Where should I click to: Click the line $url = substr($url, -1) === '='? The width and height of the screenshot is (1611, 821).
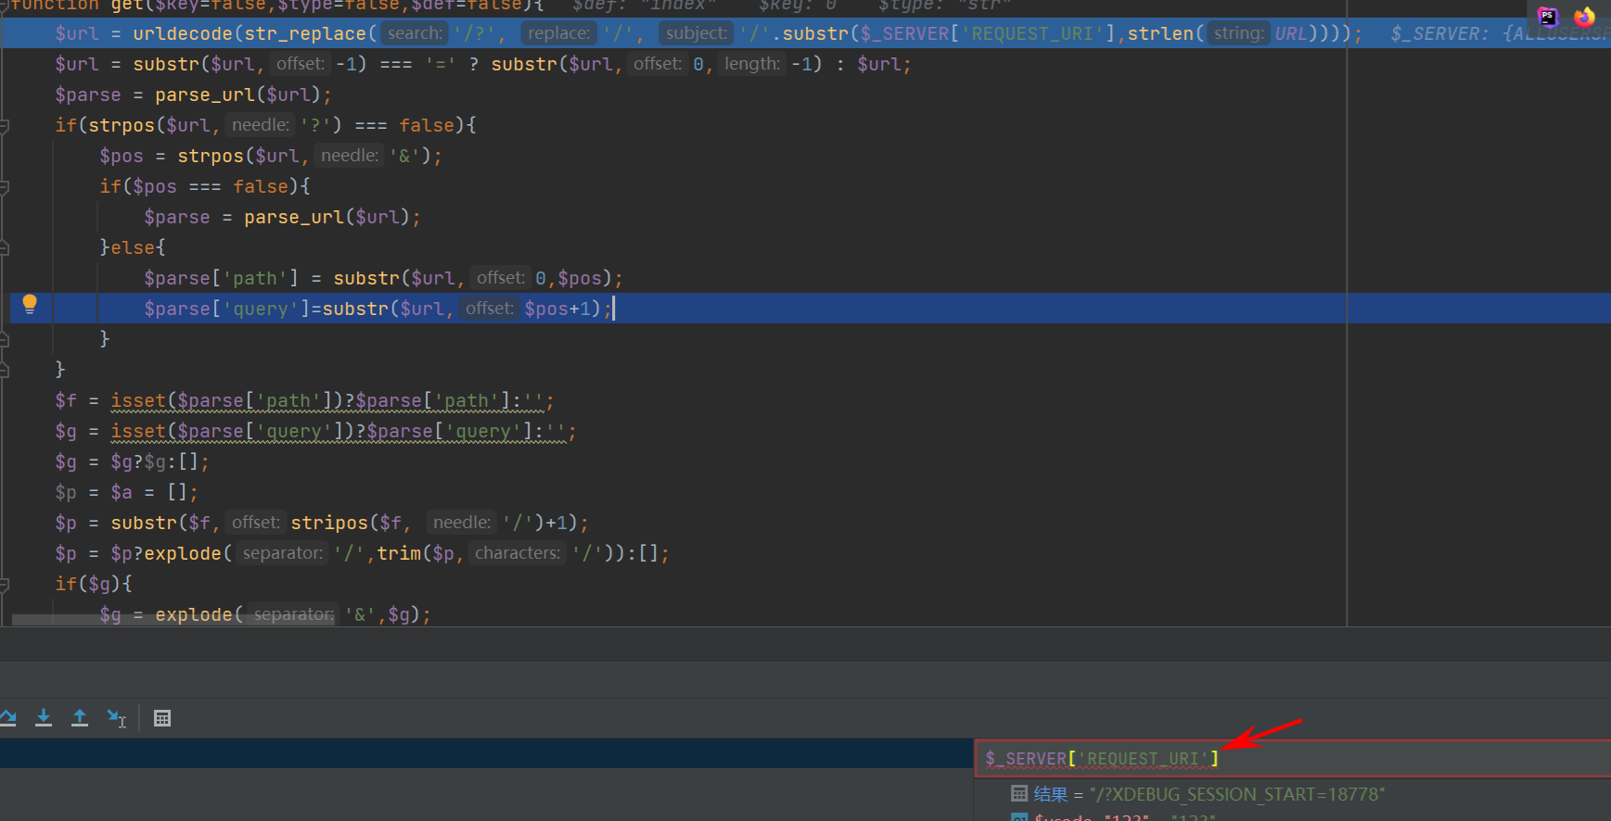click(x=482, y=64)
